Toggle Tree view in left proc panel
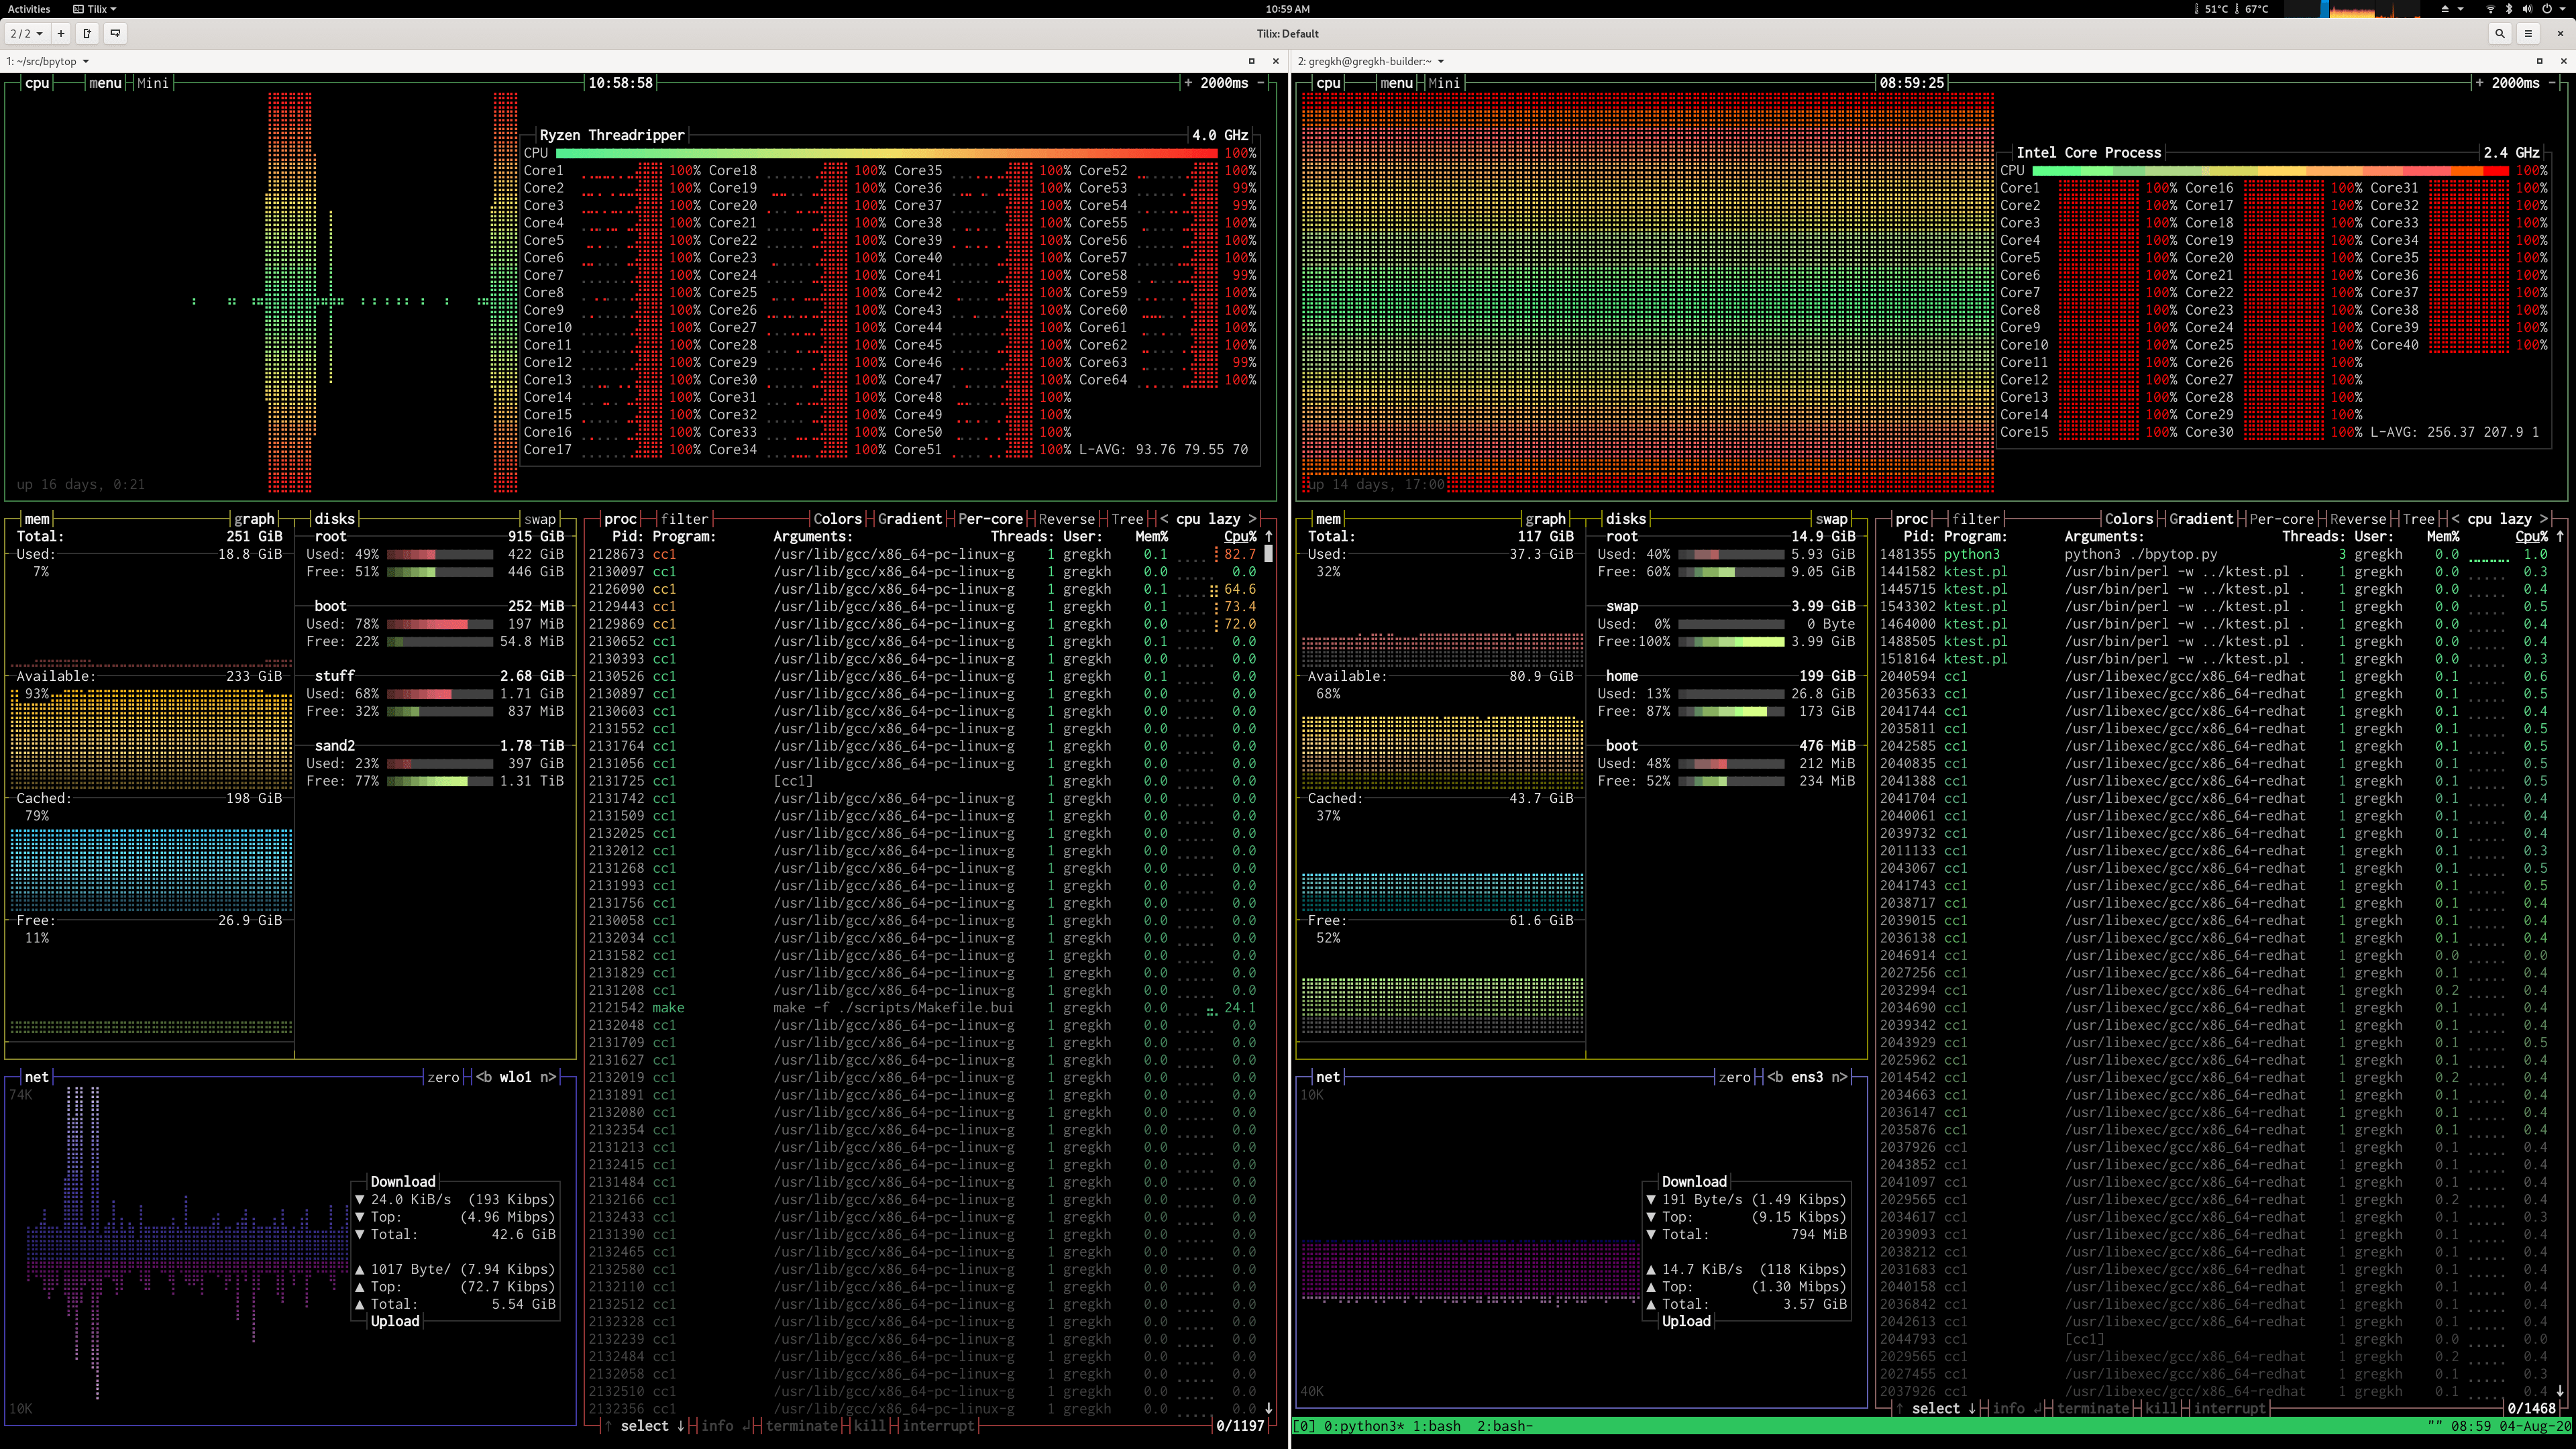 coord(1126,519)
